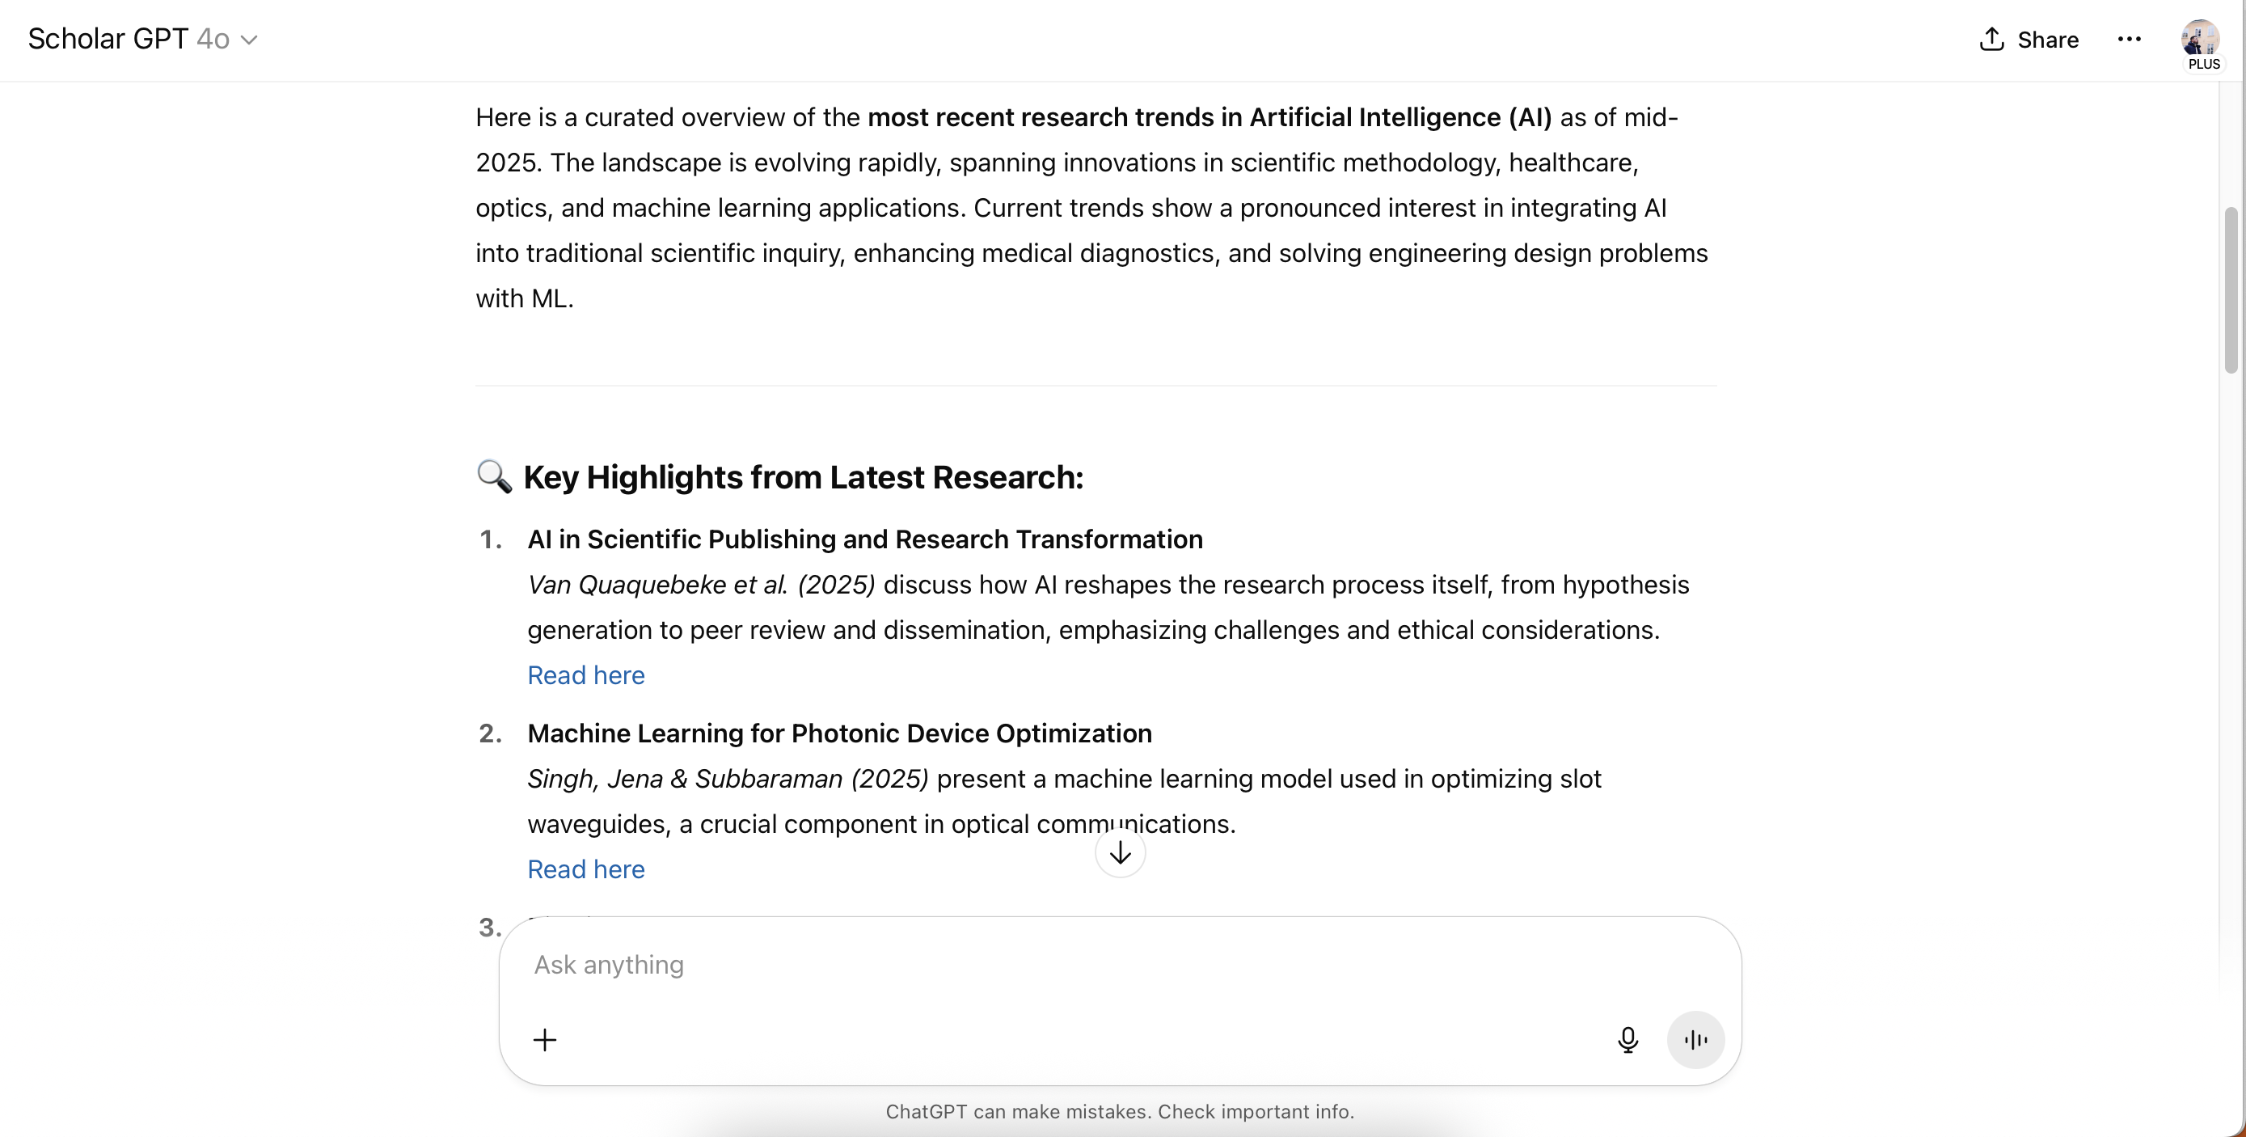Click the PLUS badge under the avatar
The image size is (2246, 1137).
tap(2203, 63)
